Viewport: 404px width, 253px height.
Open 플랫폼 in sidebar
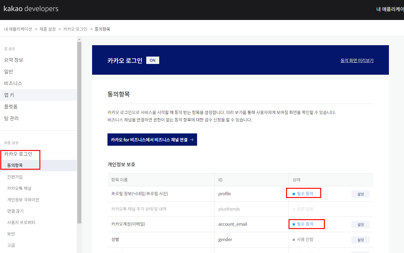(x=38, y=107)
